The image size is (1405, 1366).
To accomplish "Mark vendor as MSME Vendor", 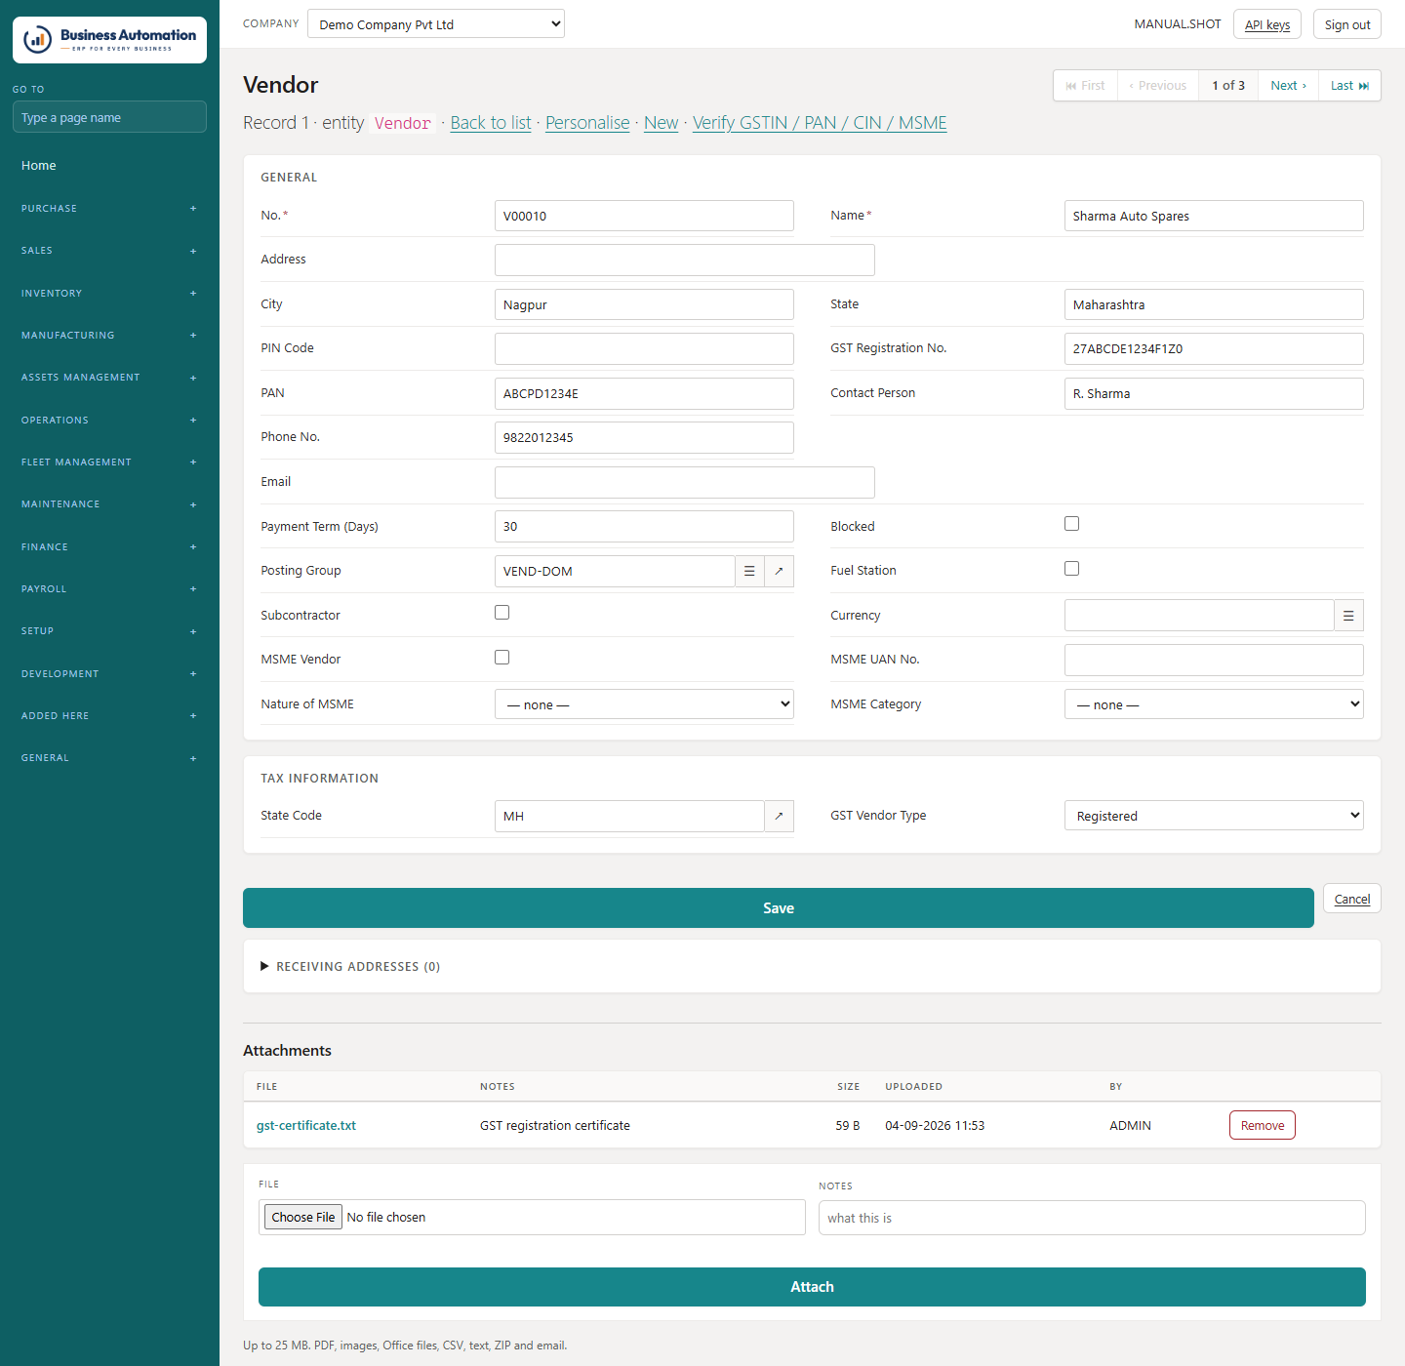I will [x=502, y=657].
